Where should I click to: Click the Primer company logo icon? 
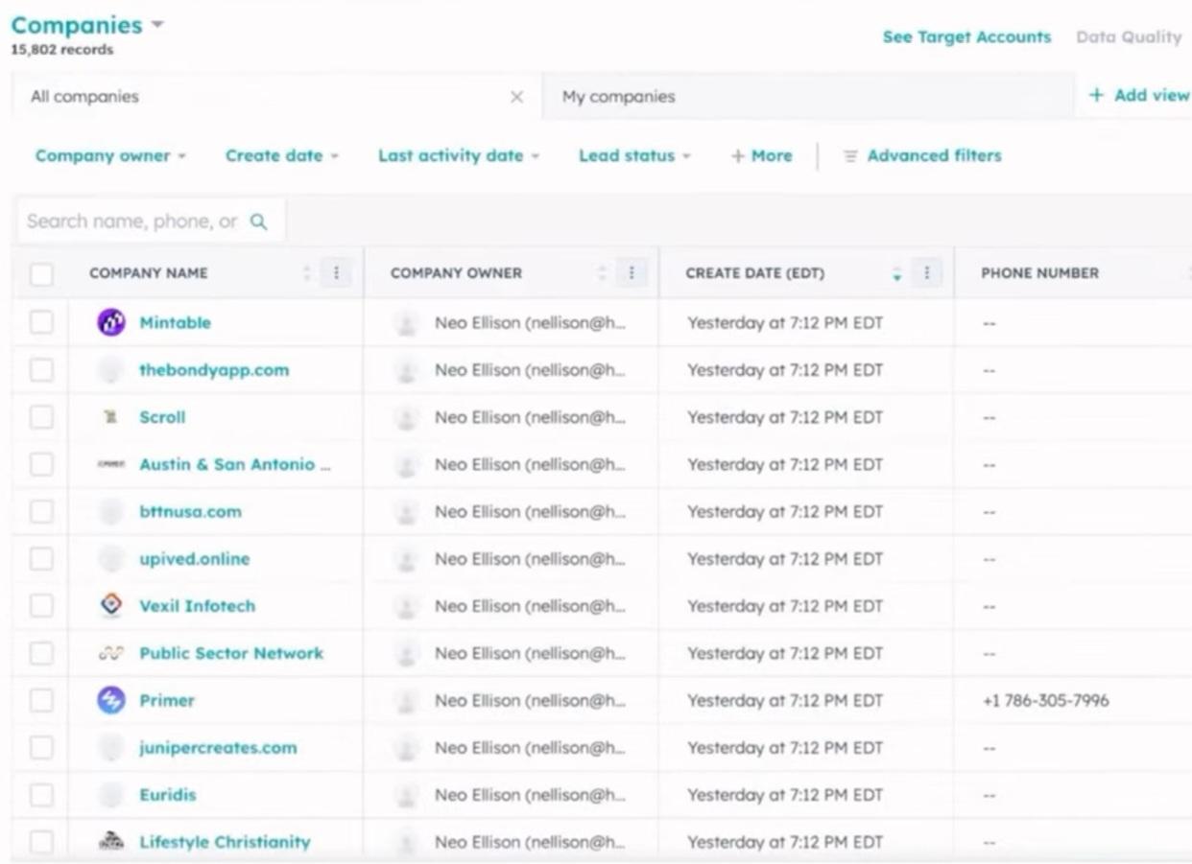pos(111,700)
